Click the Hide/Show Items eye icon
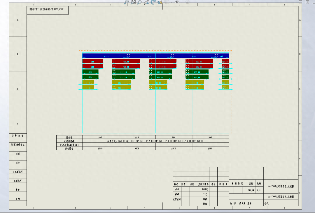Screen dimensions: 315x213 (177, 2)
